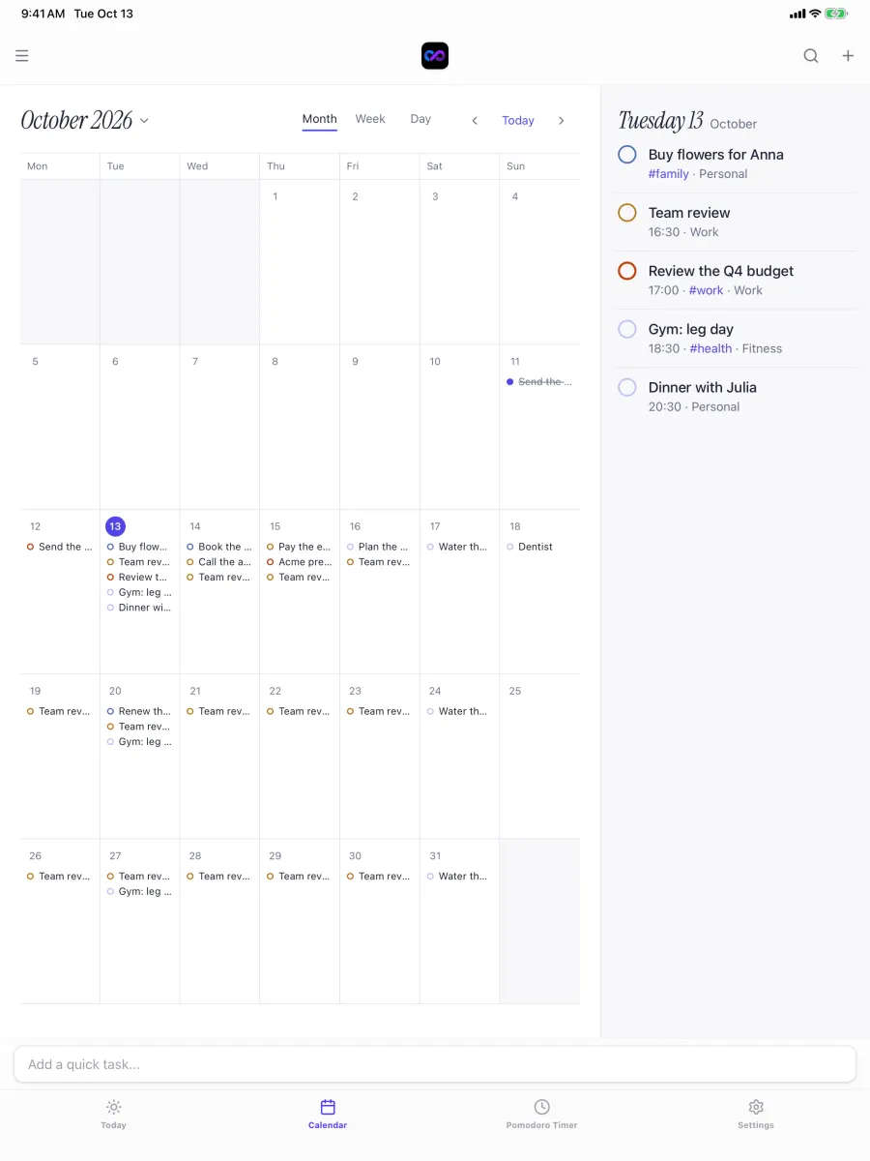Open the #family tag link
870x1161 pixels.
pyautogui.click(x=669, y=174)
